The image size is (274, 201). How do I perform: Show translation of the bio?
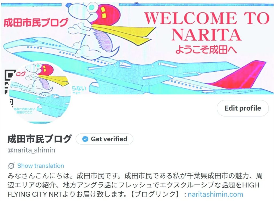click(x=41, y=165)
